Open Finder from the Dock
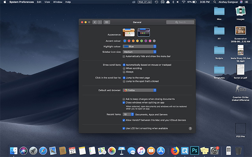This screenshot has width=252, height=157. (13, 151)
